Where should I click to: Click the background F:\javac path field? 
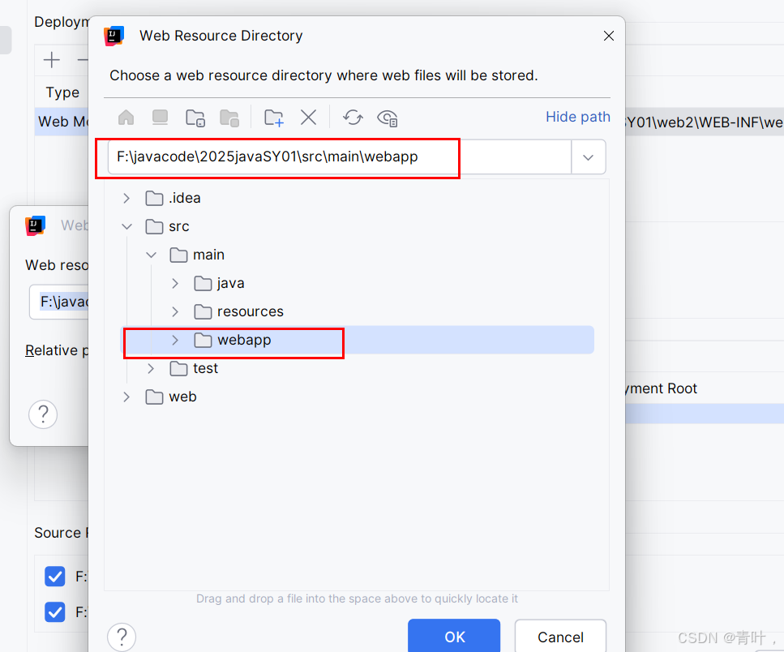click(59, 302)
